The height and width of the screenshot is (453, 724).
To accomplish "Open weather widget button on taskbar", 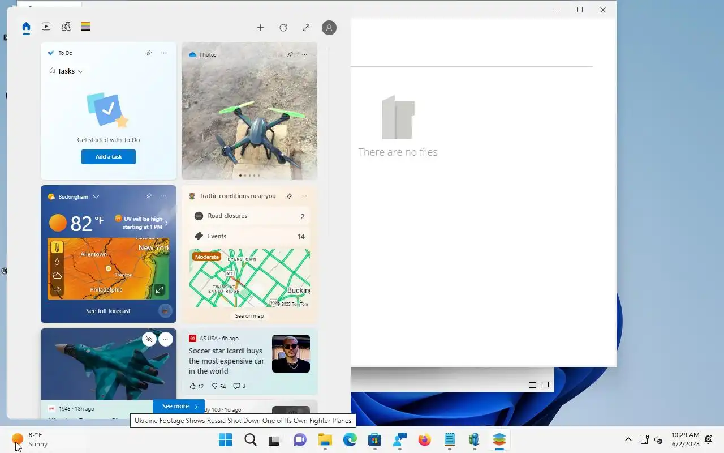I will click(29, 440).
